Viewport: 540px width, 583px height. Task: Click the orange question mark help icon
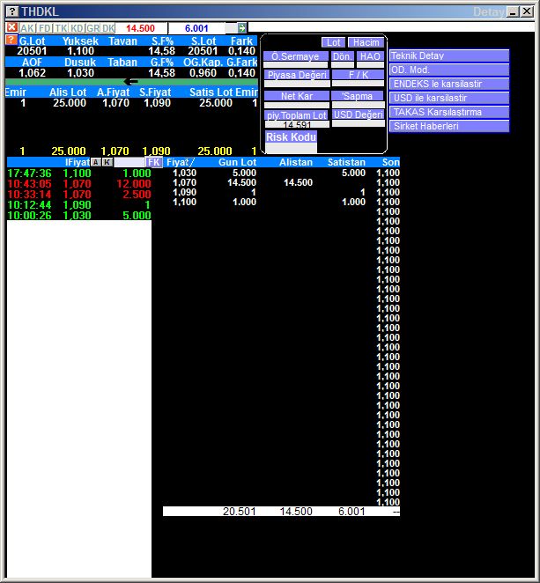[11, 41]
